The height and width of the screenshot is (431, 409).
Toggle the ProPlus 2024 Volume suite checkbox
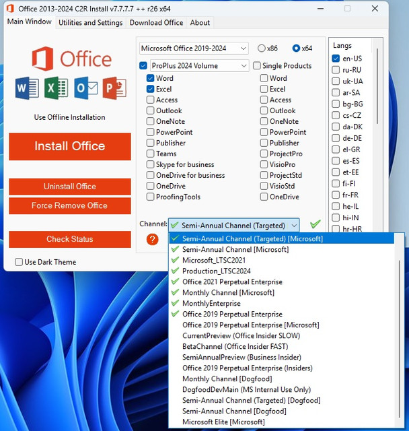click(x=143, y=66)
